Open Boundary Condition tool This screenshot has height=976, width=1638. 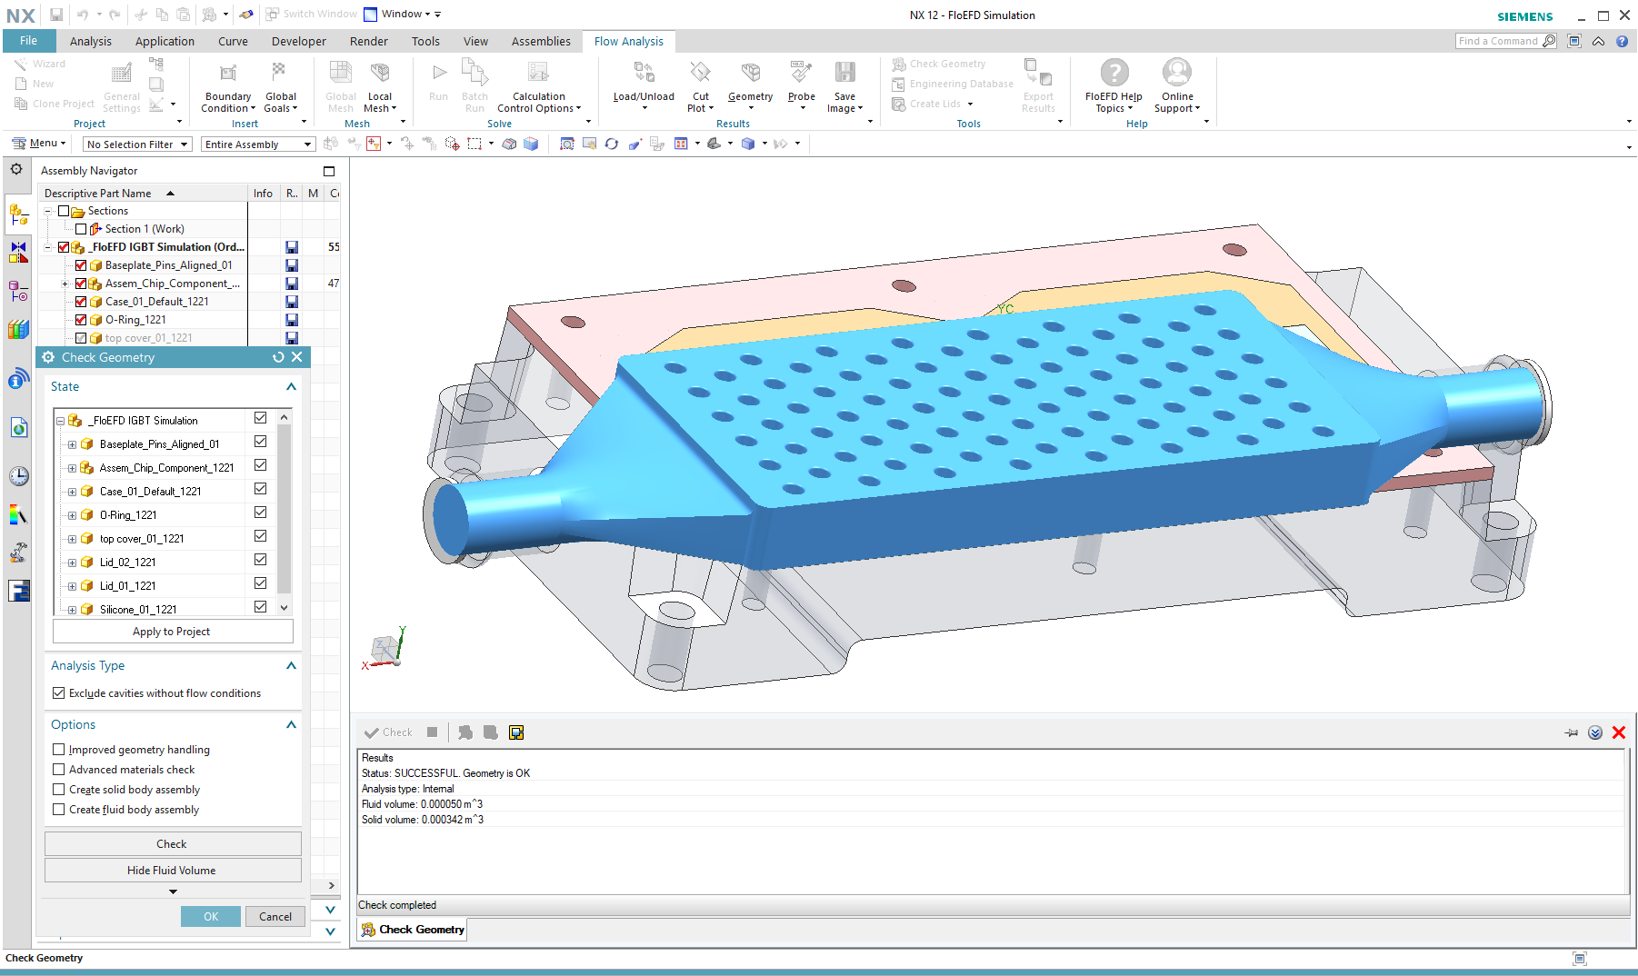pos(228,88)
